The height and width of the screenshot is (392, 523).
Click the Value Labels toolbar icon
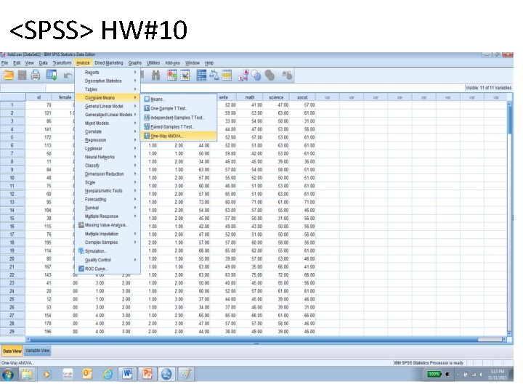point(243,75)
